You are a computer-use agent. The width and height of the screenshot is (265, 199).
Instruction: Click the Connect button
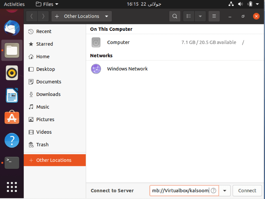pos(247,191)
